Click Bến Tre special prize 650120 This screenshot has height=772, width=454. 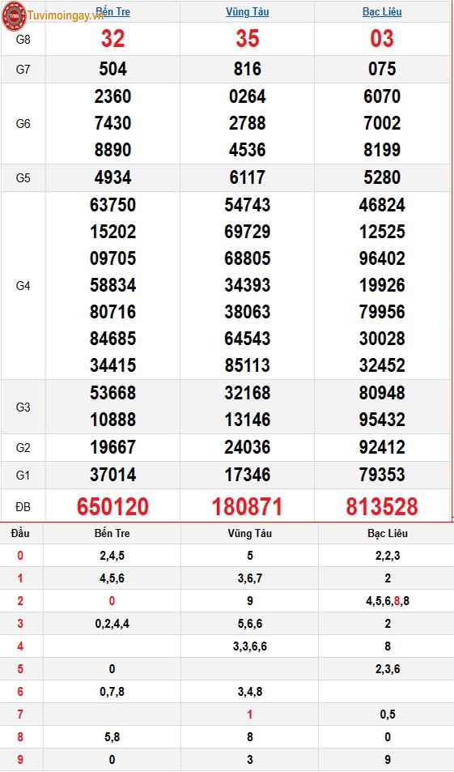112,506
